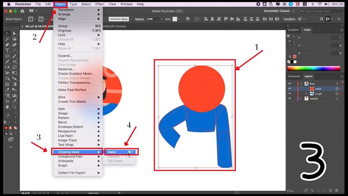This screenshot has width=348, height=196.
Task: Select the Lasso tool
Action: [x=14, y=39]
